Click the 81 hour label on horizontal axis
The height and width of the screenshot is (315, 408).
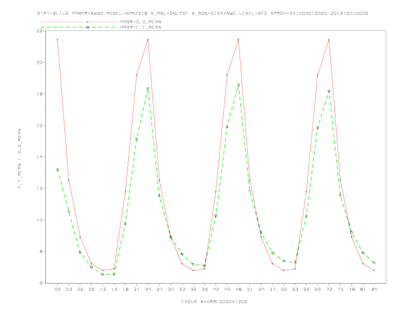[363, 289]
